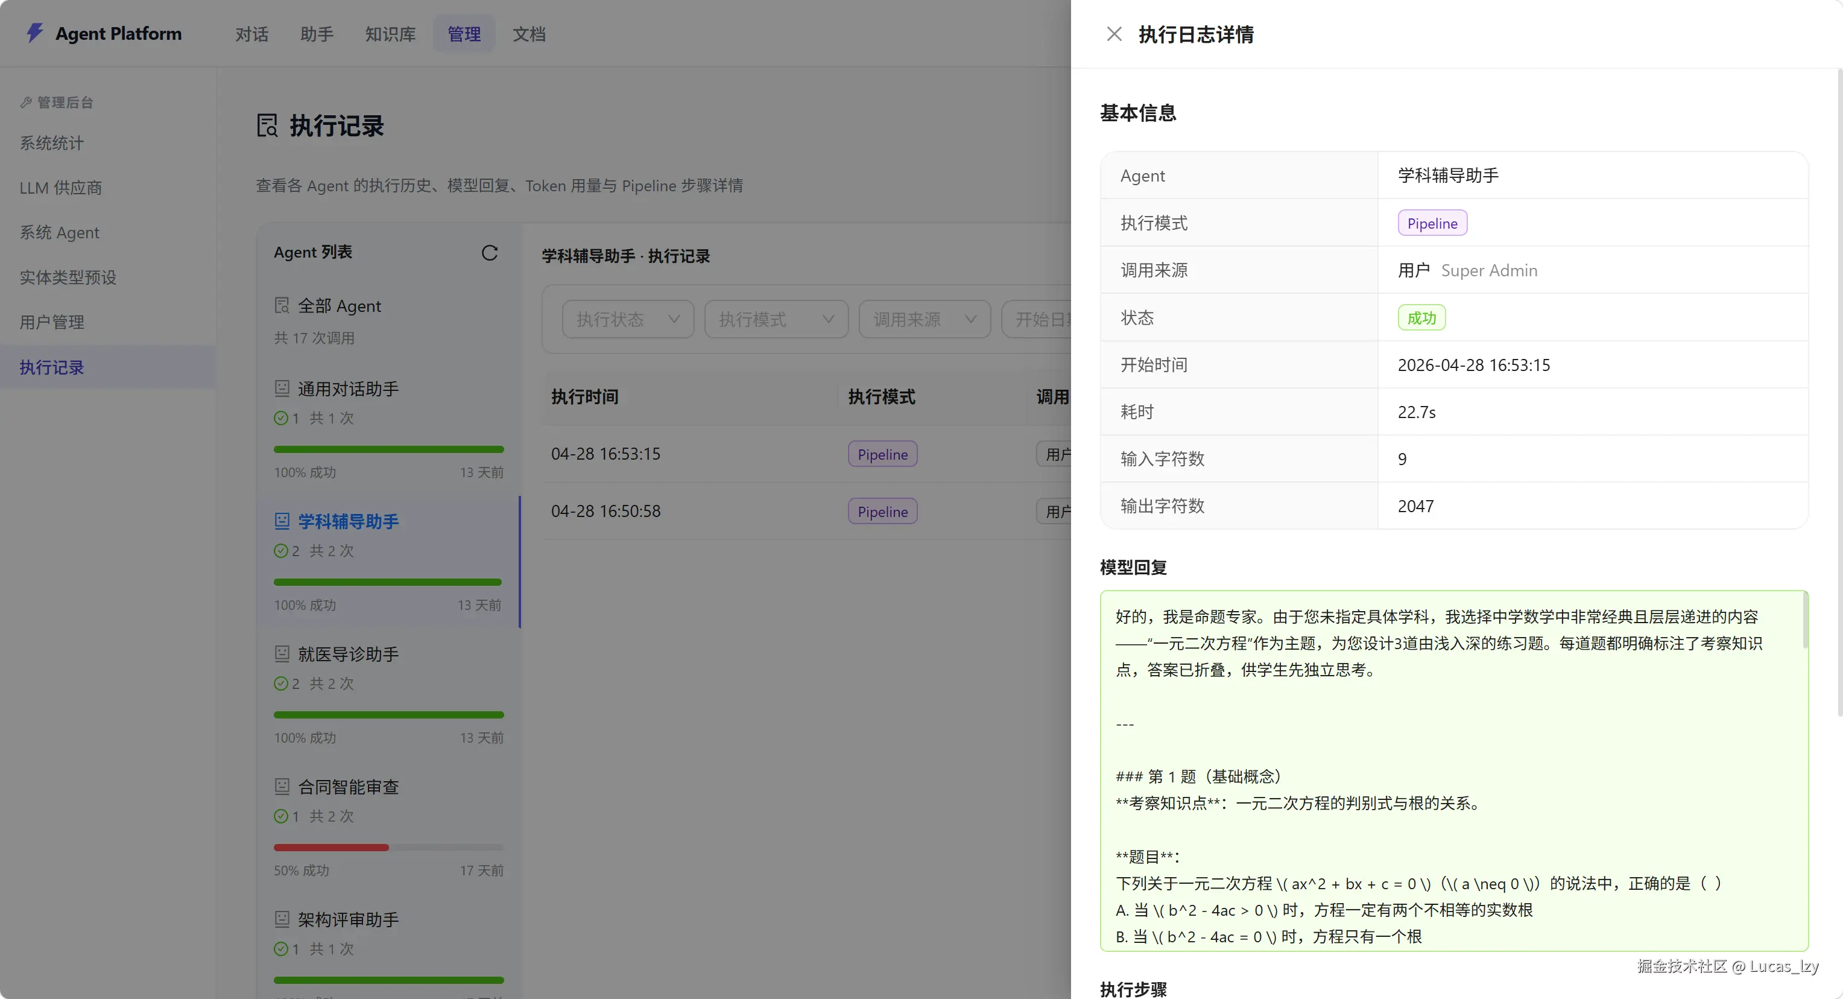Click the 合同智能审查 agent icon

(x=282, y=787)
